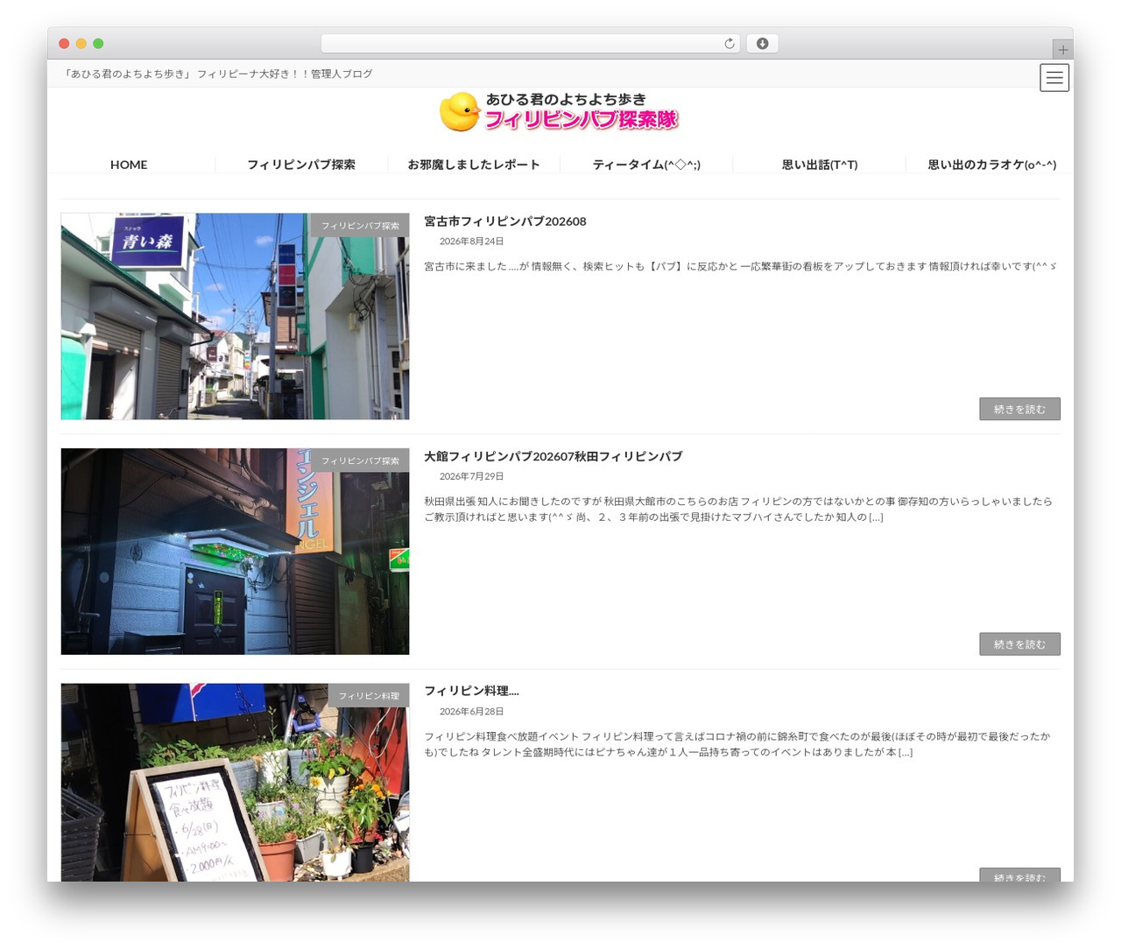Click the green window zoom button
1121x949 pixels.
click(x=98, y=44)
